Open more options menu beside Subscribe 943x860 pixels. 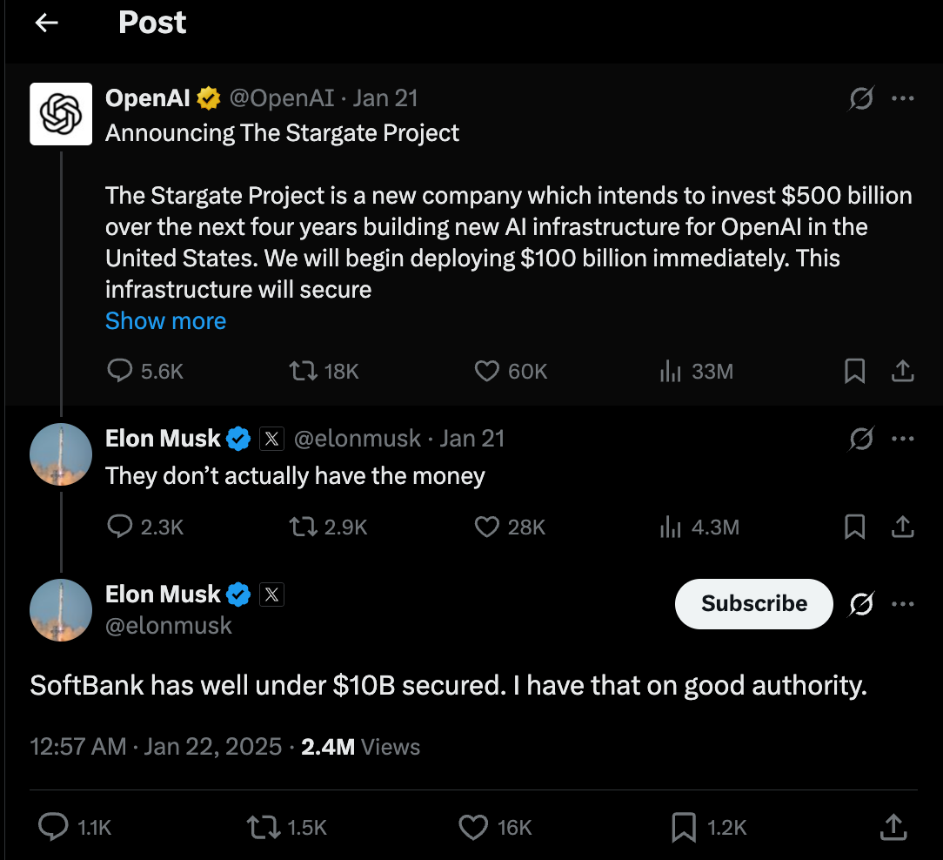(x=903, y=603)
